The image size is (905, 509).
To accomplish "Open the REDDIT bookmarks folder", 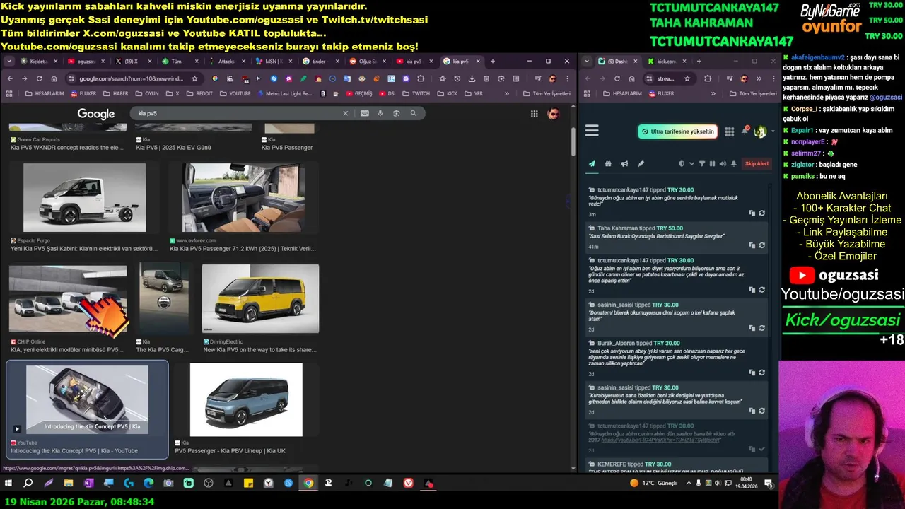I will click(199, 93).
